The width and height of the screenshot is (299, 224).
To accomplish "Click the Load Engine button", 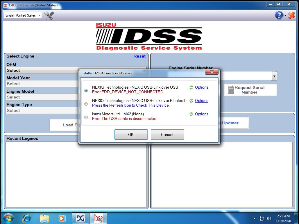I will (64, 125).
